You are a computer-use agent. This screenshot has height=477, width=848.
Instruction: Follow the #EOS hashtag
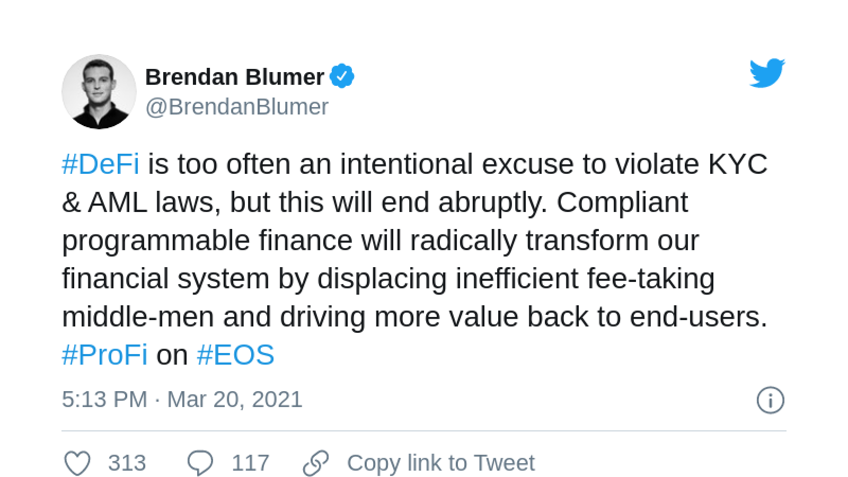coord(235,355)
